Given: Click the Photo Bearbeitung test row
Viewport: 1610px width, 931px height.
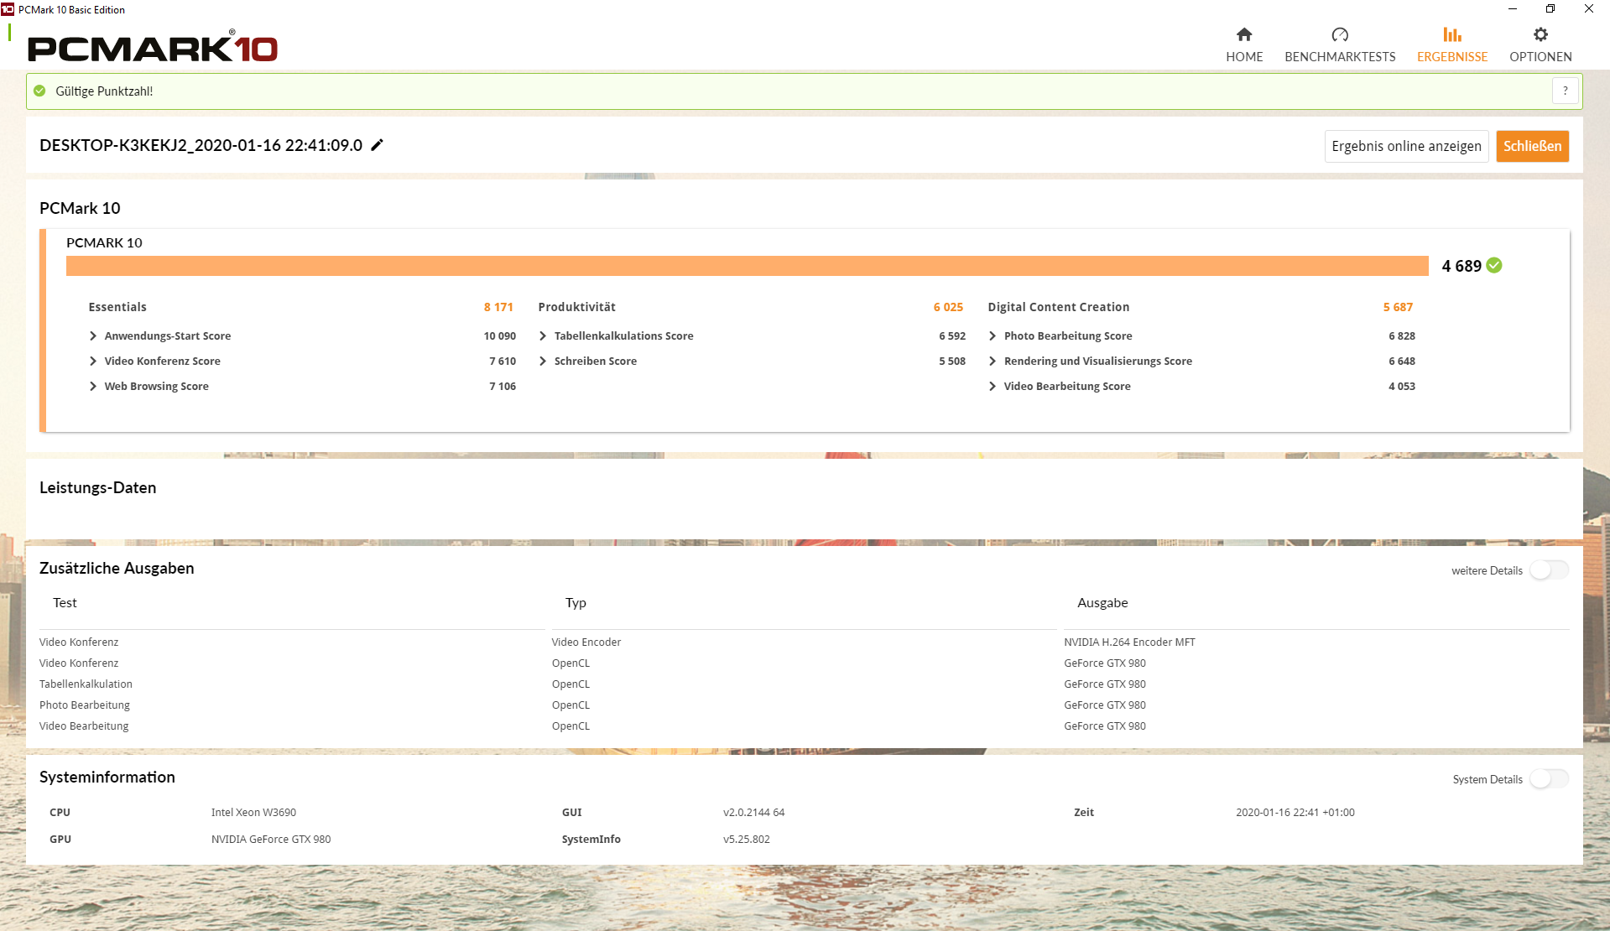Looking at the screenshot, I should pos(85,705).
